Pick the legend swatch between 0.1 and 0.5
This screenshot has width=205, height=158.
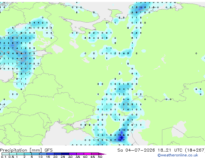5,154
